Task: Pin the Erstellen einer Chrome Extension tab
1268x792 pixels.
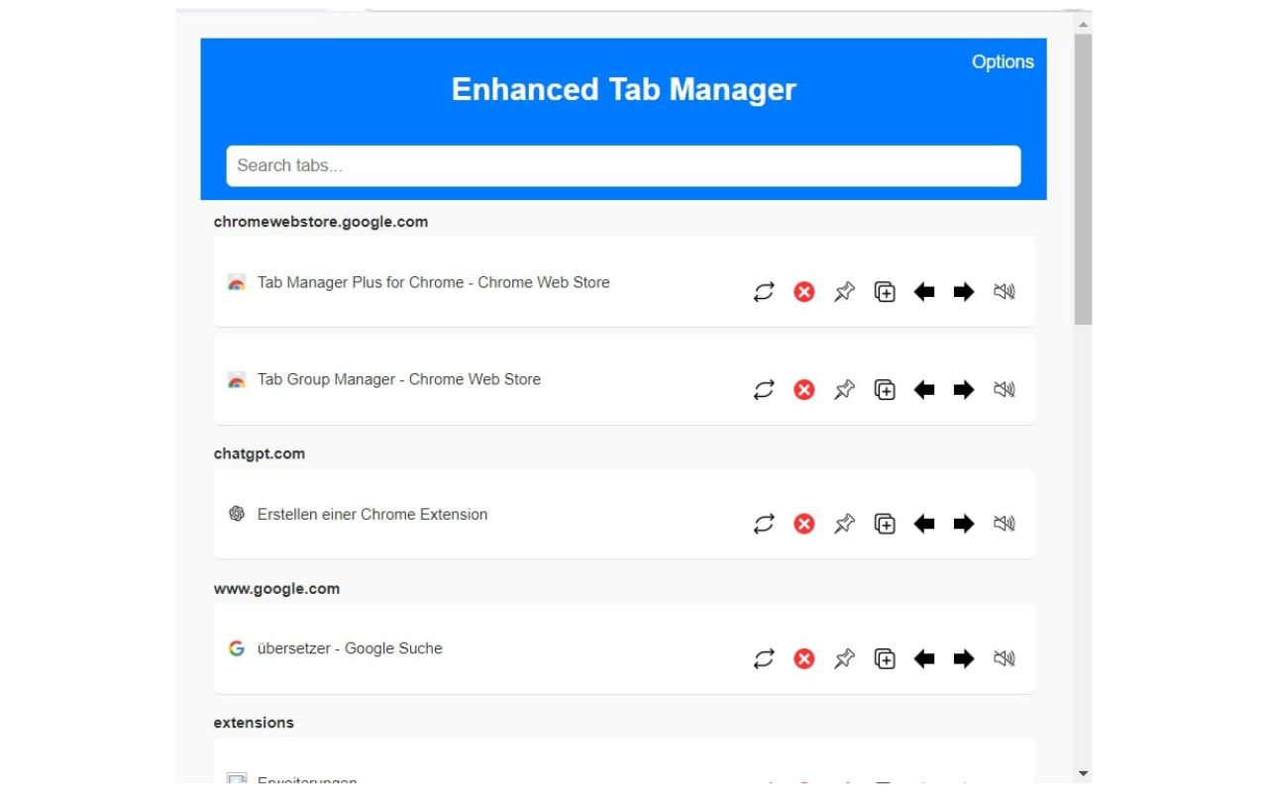Action: pyautogui.click(x=844, y=524)
